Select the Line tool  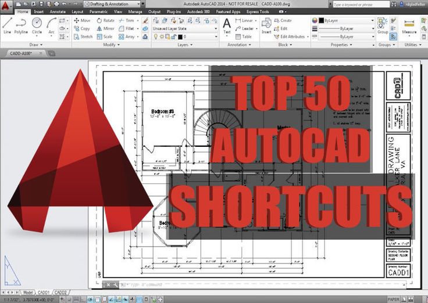(x=7, y=26)
